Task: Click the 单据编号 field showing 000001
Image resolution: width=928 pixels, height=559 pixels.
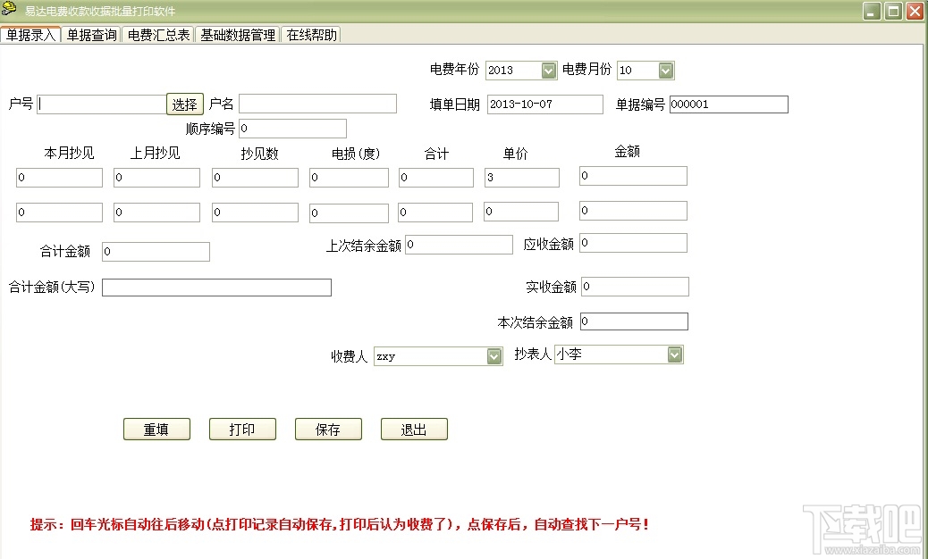Action: (729, 104)
